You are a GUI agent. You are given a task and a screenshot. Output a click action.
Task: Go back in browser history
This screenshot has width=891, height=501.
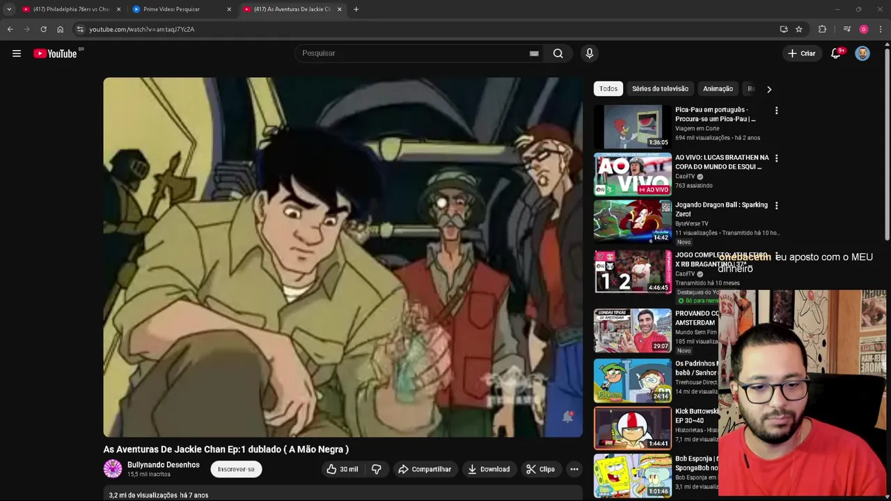[10, 29]
